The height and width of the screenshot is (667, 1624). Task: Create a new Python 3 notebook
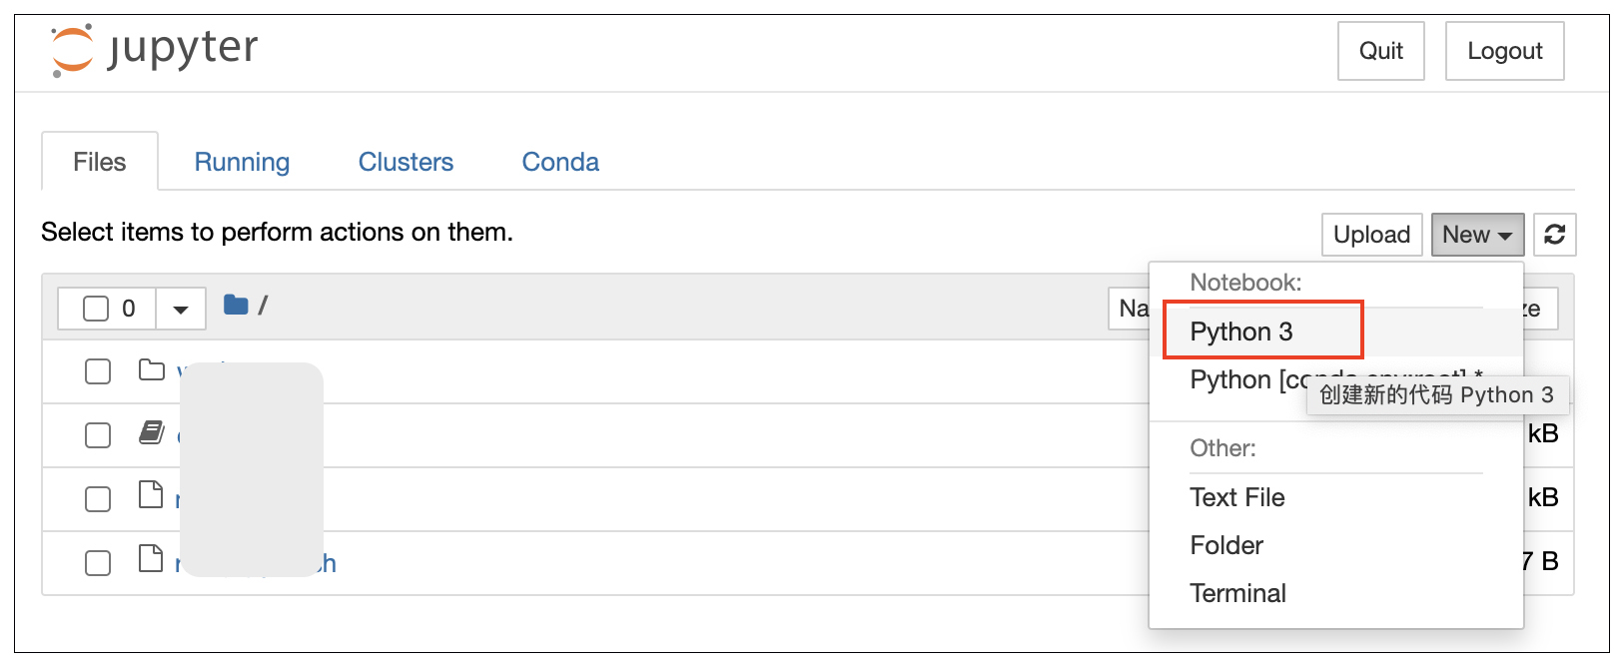coord(1241,332)
